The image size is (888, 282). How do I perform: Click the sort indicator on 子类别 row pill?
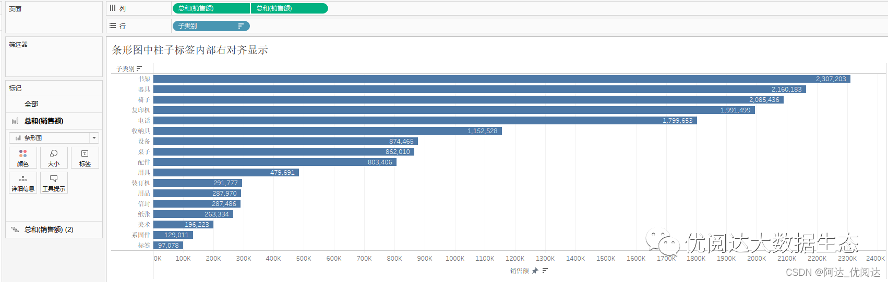click(x=241, y=26)
